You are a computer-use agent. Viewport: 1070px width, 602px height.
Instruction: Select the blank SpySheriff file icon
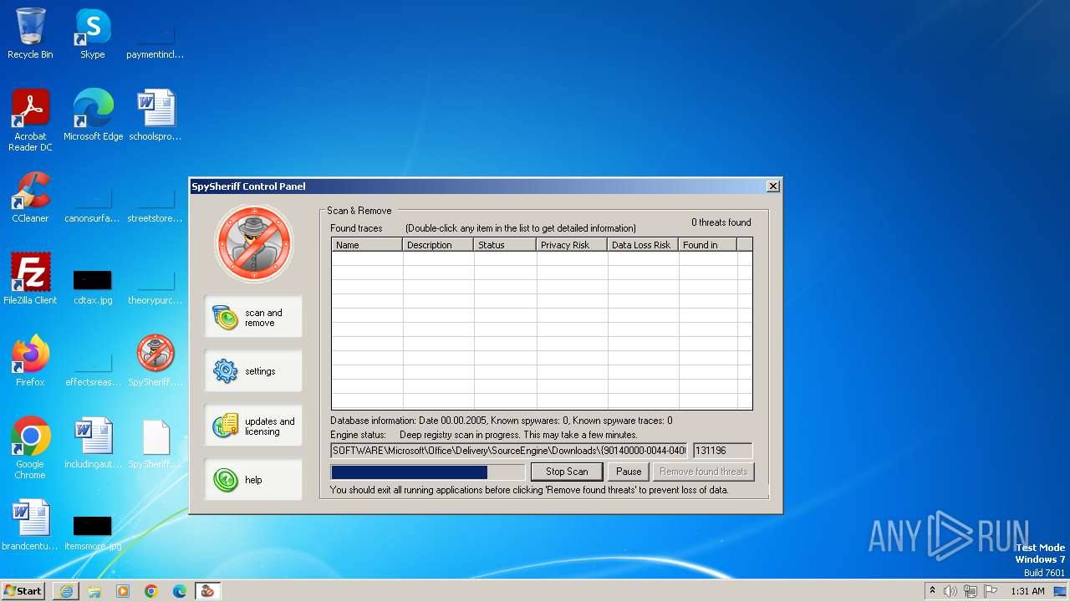pyautogui.click(x=155, y=443)
